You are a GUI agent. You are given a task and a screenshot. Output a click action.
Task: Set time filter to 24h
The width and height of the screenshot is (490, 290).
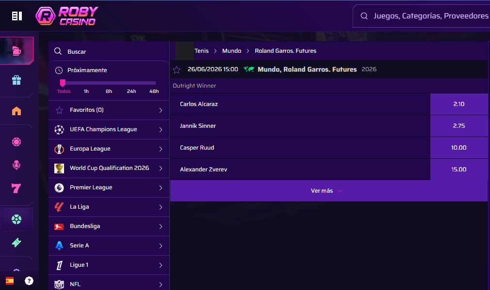point(131,92)
